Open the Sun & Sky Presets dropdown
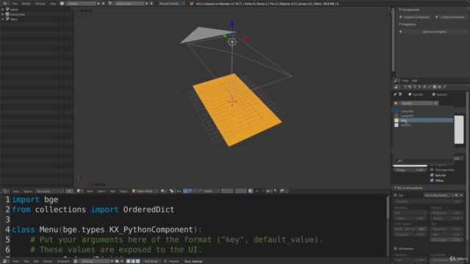The width and height of the screenshot is (470, 264). (x=438, y=195)
